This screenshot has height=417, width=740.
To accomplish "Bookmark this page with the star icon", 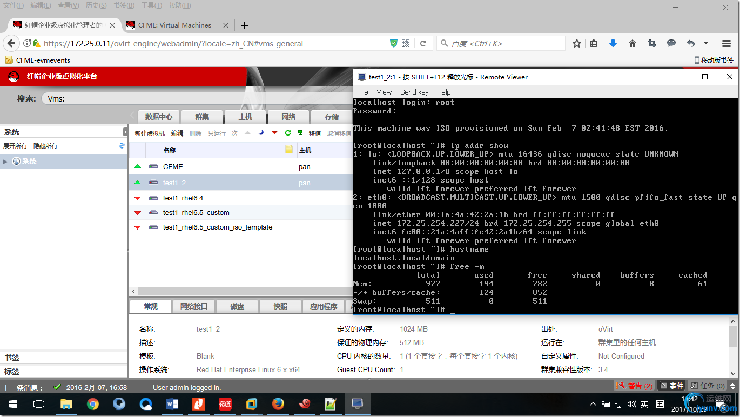I will coord(577,43).
